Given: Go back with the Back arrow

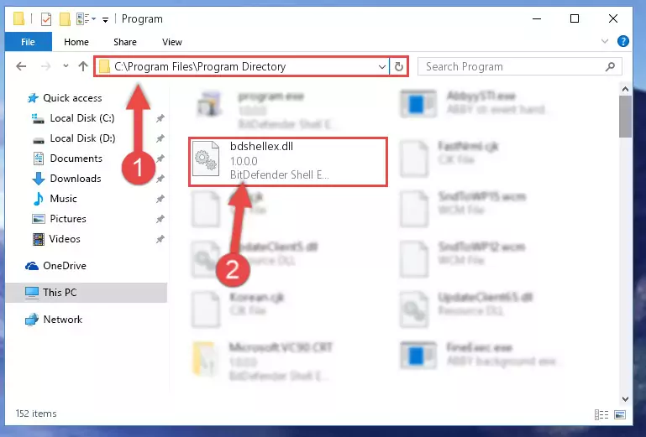Looking at the screenshot, I should coord(21,66).
